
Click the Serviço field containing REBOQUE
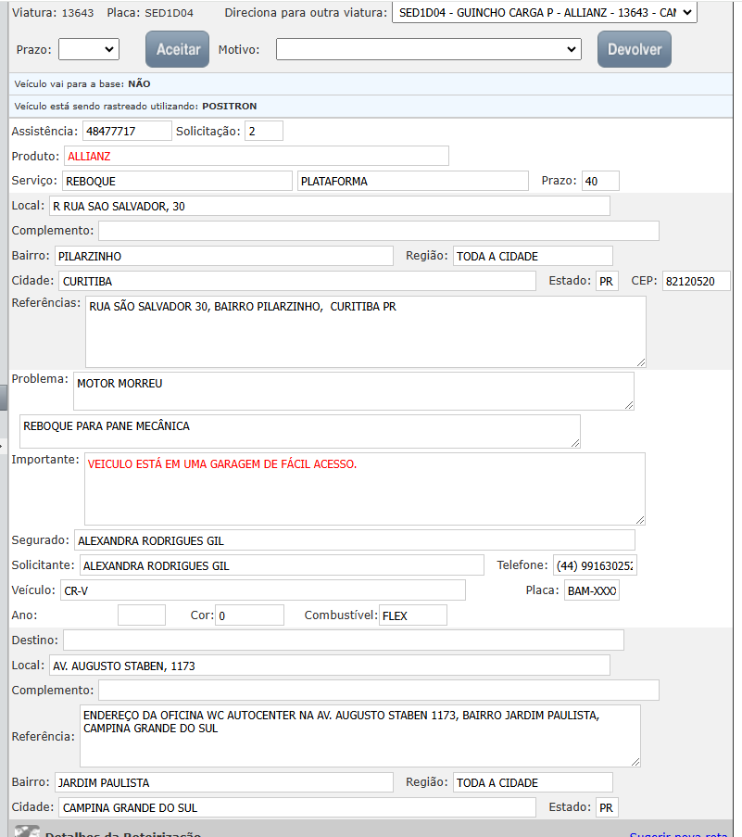pos(176,181)
